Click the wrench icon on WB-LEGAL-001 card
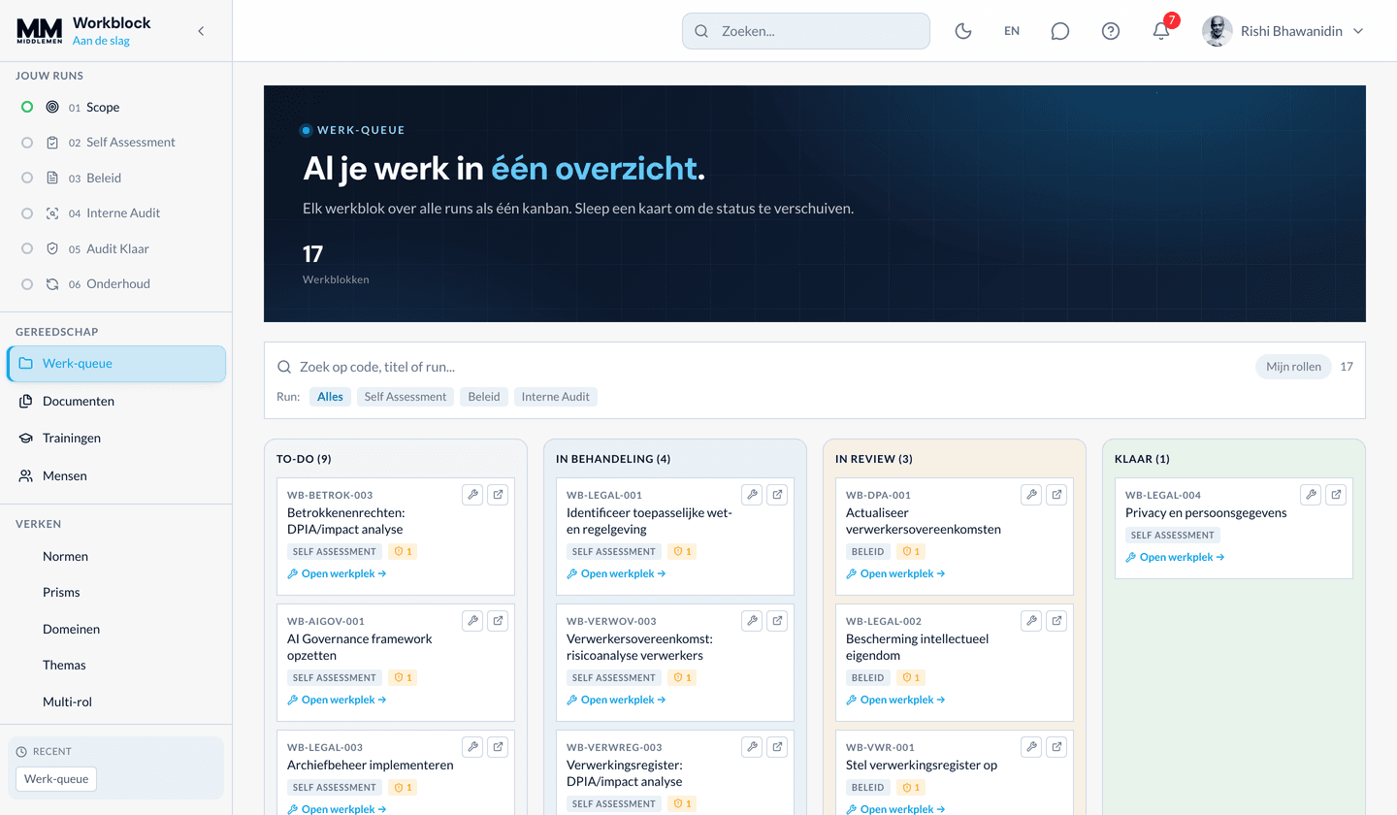Image resolution: width=1397 pixels, height=815 pixels. (752, 495)
